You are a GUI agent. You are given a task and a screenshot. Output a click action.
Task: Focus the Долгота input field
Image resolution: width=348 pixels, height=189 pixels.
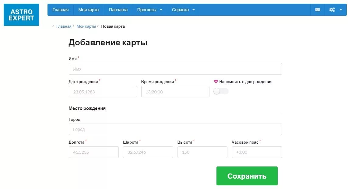click(94, 152)
